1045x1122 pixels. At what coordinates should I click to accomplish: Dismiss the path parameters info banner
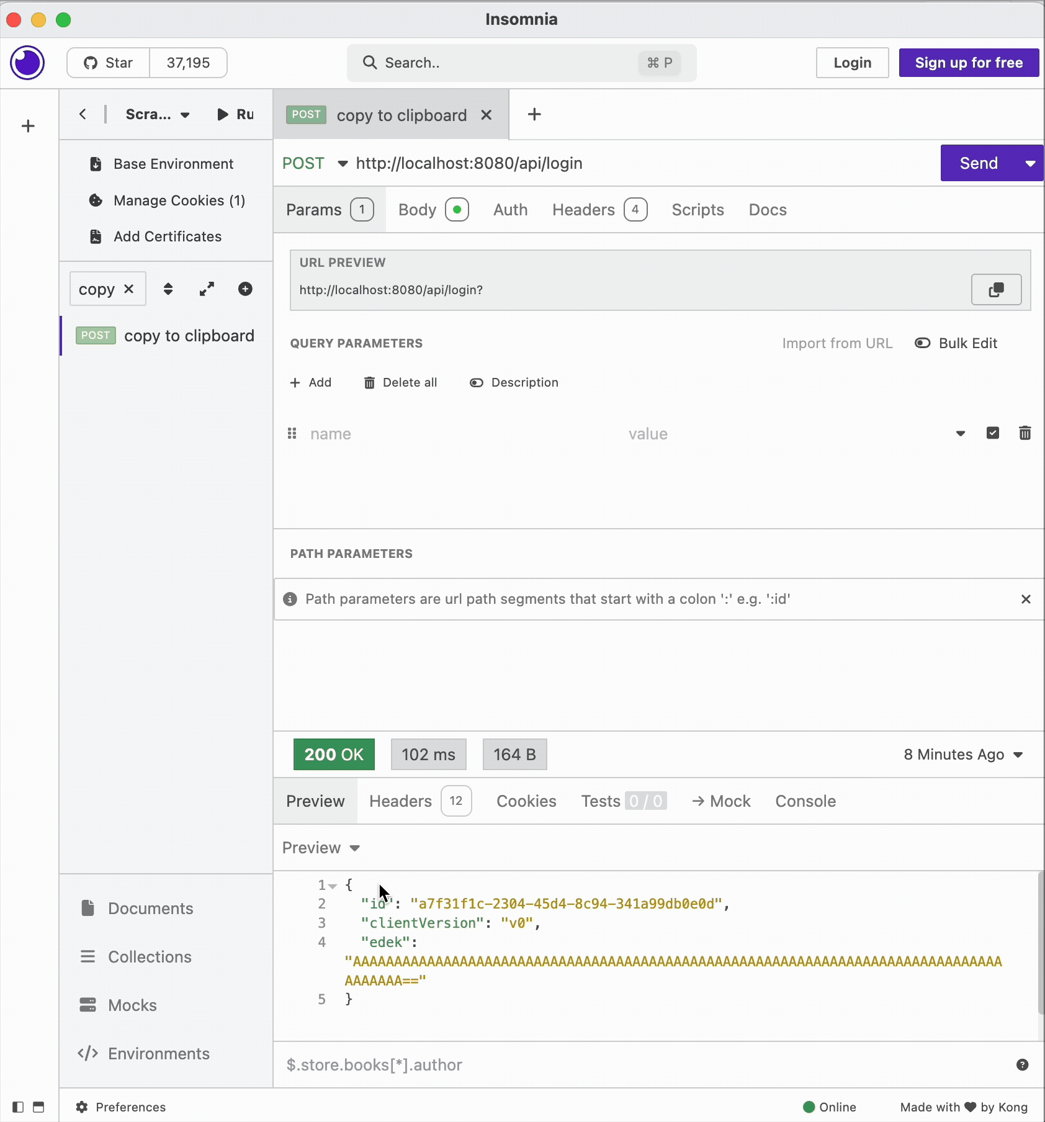pos(1026,599)
